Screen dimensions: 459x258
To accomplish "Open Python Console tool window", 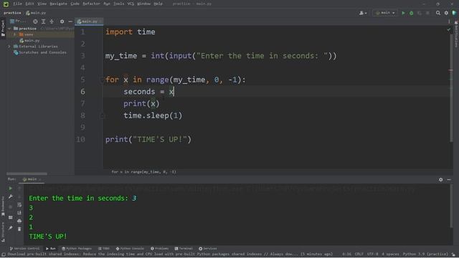I will coord(130,249).
